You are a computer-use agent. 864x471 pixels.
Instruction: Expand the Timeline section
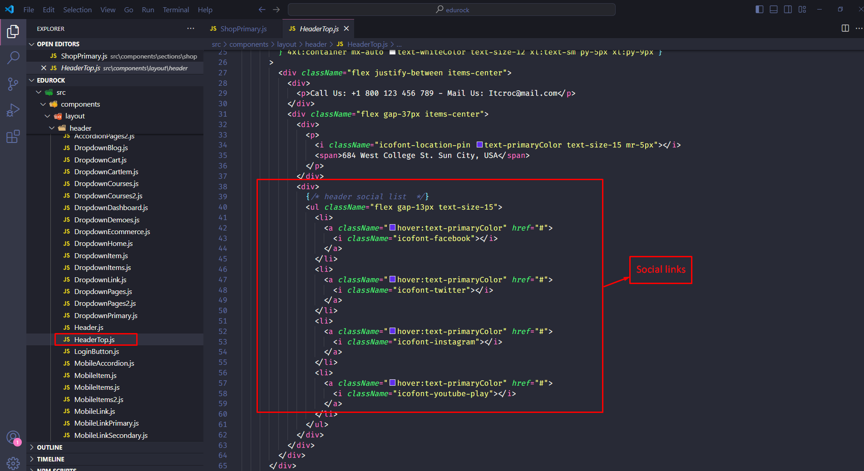(x=115, y=459)
